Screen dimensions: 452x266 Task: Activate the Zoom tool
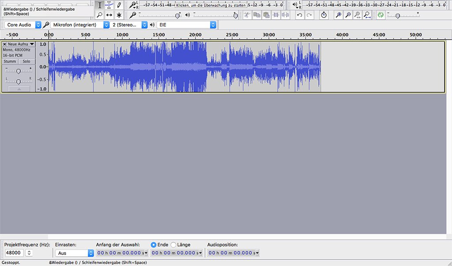pyautogui.click(x=100, y=15)
